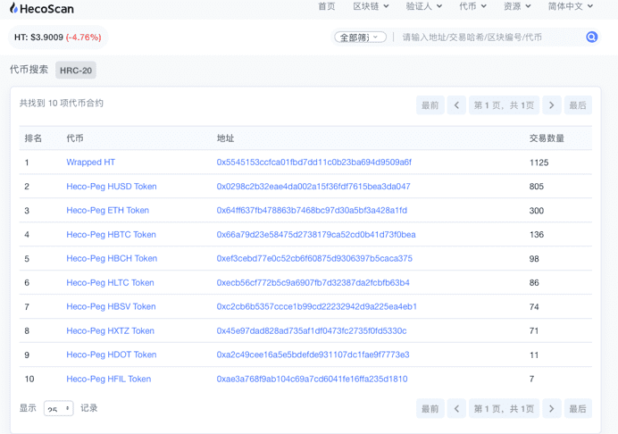Open the 验证人 dropdown menu
This screenshot has height=434, width=618.
pos(424,6)
